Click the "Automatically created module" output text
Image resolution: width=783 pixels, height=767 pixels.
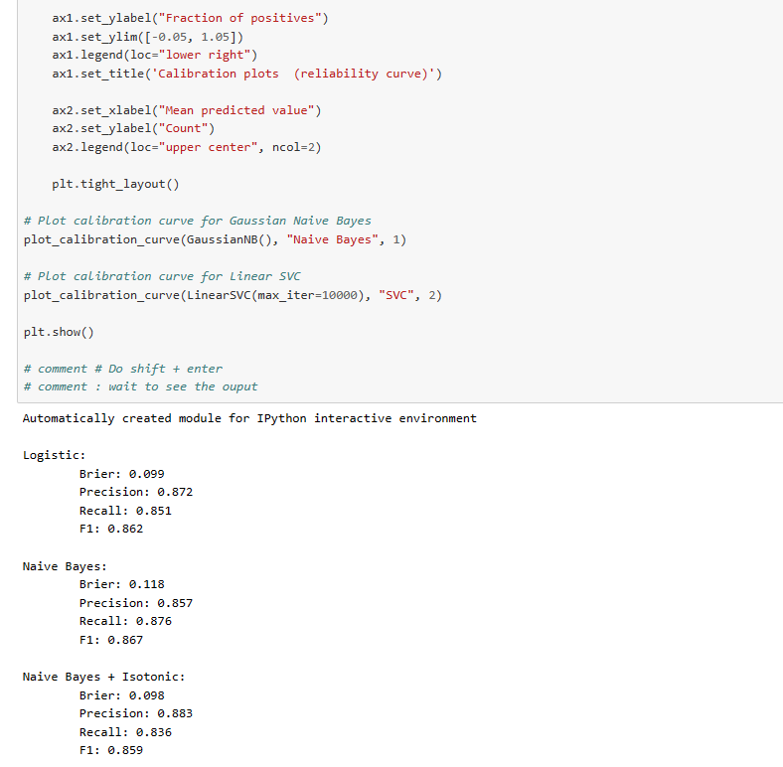pyautogui.click(x=249, y=418)
